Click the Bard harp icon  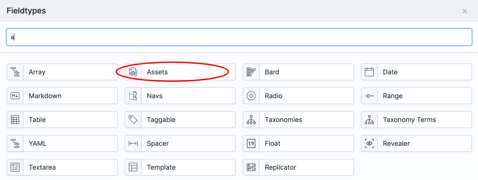click(251, 72)
